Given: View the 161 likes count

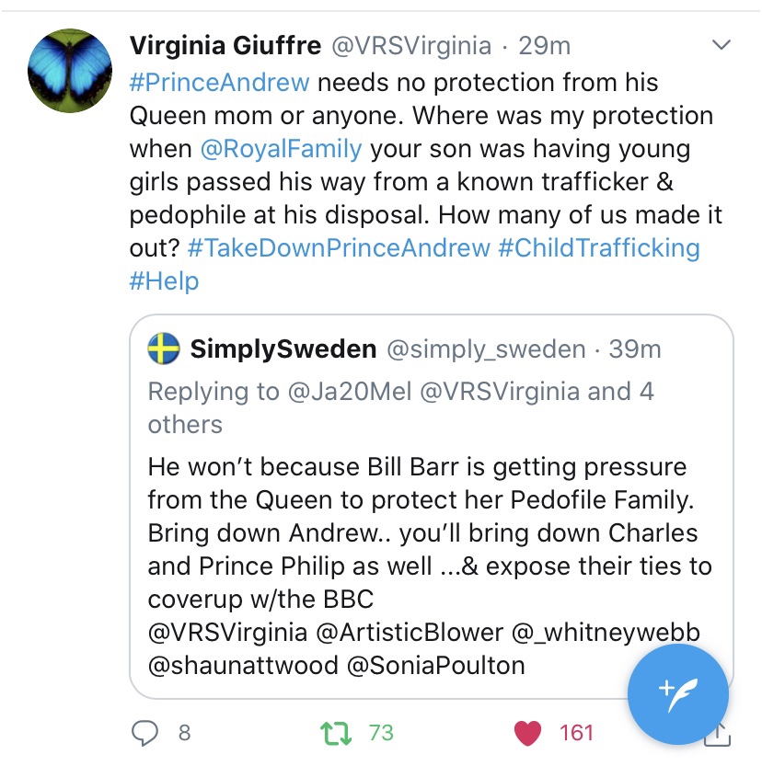Looking at the screenshot, I should [576, 733].
